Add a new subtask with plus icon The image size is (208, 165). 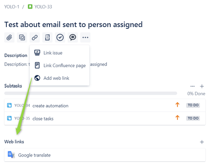(x=202, y=86)
